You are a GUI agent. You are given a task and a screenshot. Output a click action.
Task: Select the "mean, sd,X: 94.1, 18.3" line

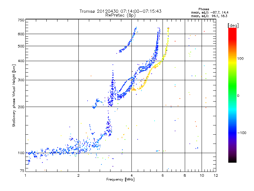209,16
